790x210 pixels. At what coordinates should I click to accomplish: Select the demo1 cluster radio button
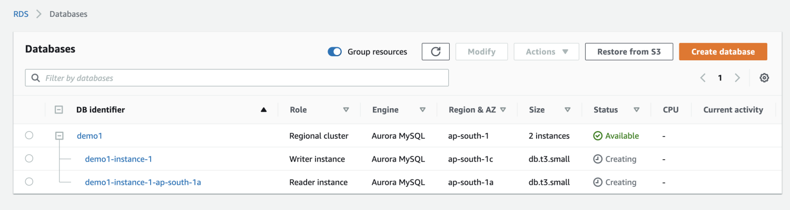point(29,135)
